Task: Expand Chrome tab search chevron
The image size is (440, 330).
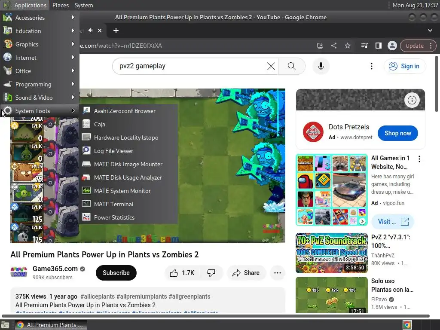Action: click(x=430, y=31)
